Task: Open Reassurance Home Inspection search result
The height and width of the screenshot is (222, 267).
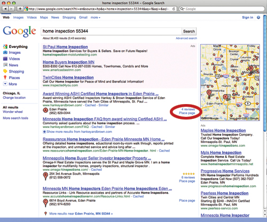Action: (104, 139)
